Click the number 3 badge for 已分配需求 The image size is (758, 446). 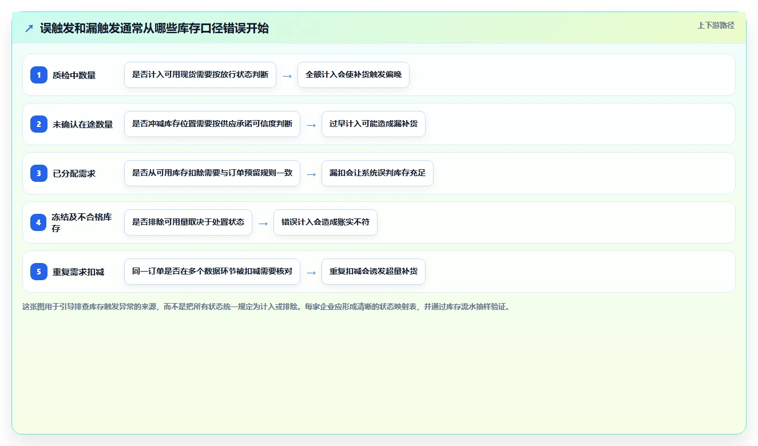(x=39, y=173)
